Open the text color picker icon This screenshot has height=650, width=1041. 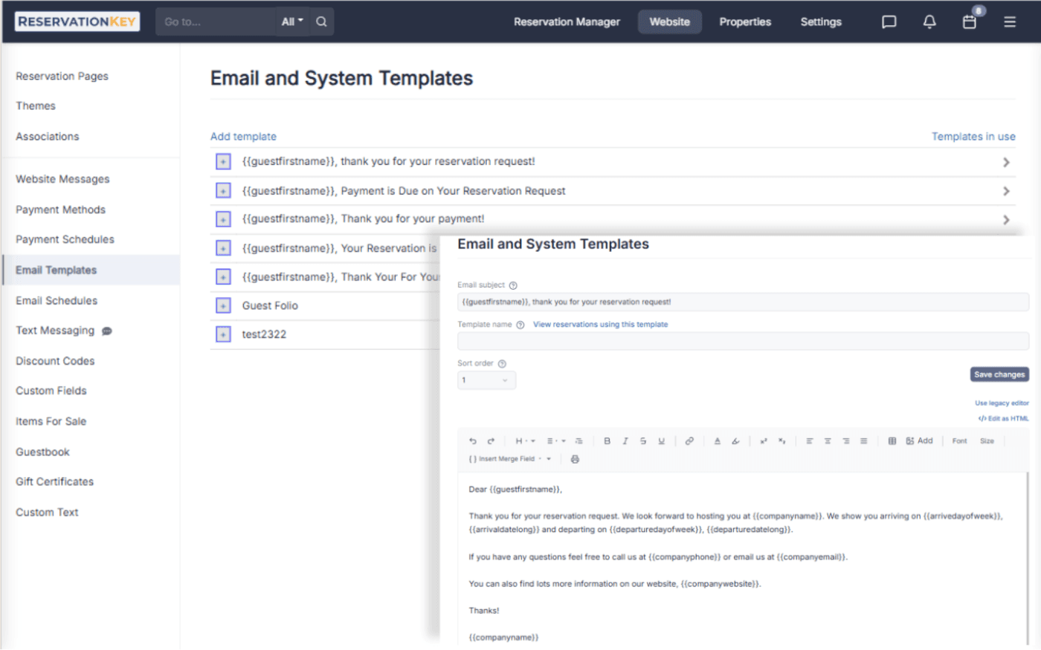point(717,441)
